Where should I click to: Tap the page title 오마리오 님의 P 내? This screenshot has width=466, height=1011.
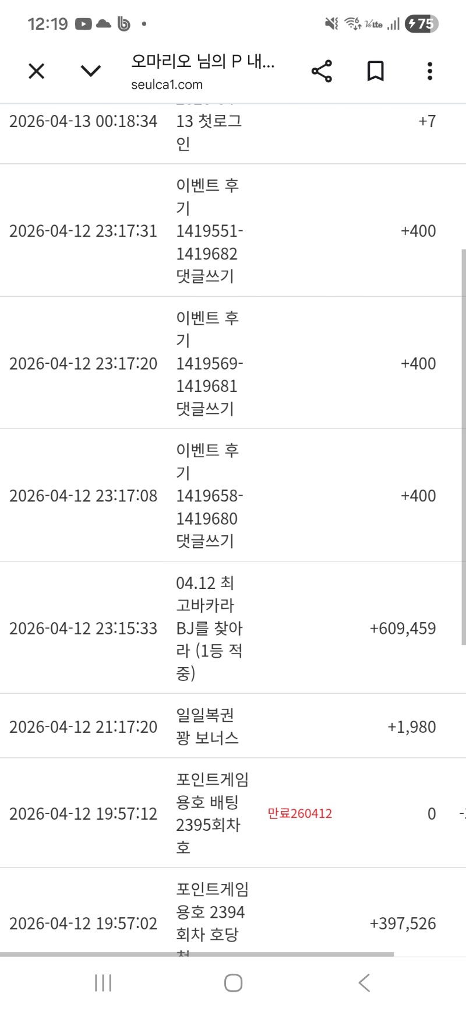pyautogui.click(x=203, y=61)
